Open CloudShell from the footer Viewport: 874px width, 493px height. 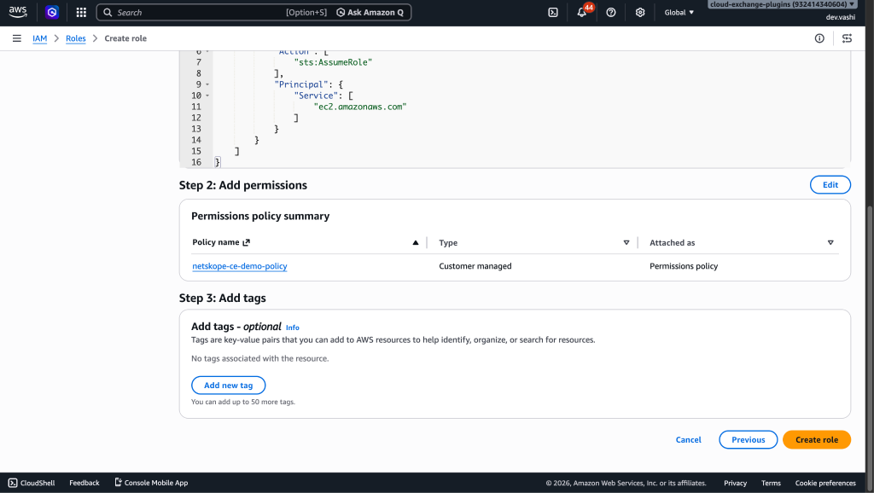tap(32, 483)
